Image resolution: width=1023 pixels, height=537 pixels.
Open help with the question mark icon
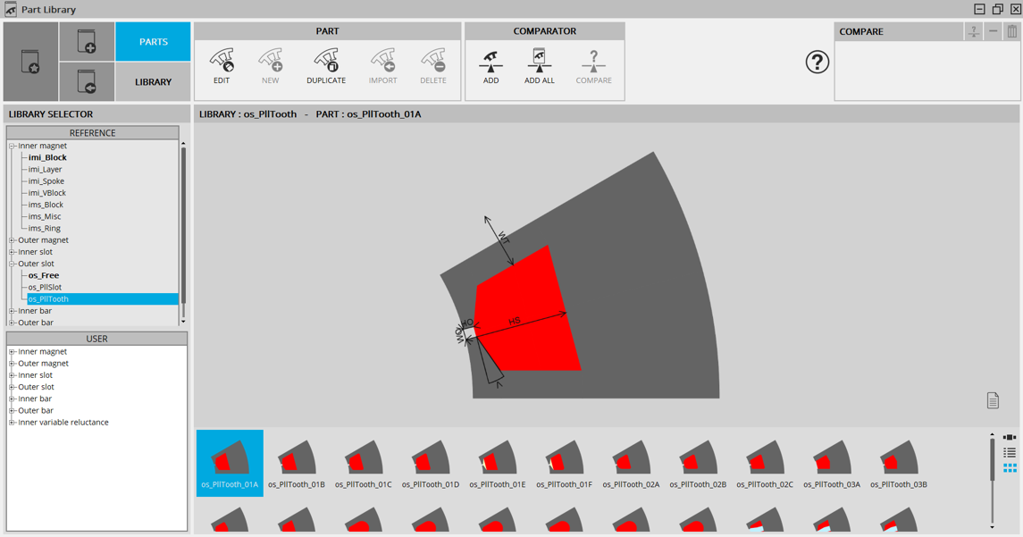pyautogui.click(x=817, y=62)
